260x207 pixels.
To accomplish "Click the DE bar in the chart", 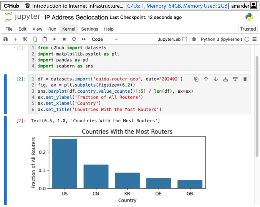I will pos(159,183).
